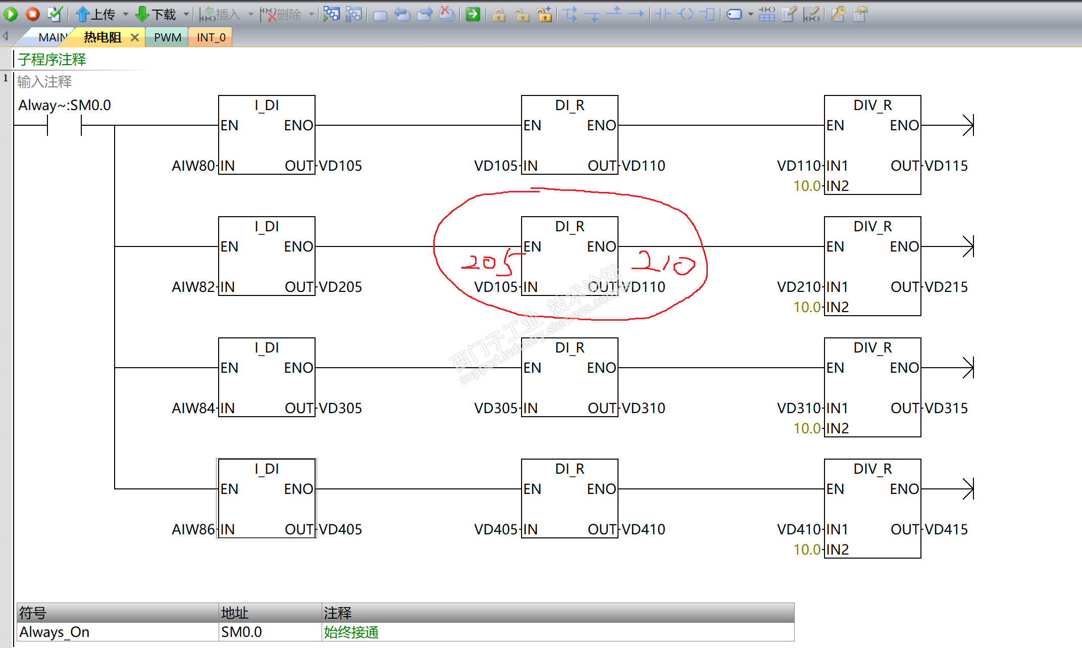Screen dimensions: 1082x648
Task: Click the 输入注释 network comment field
Action: point(44,82)
